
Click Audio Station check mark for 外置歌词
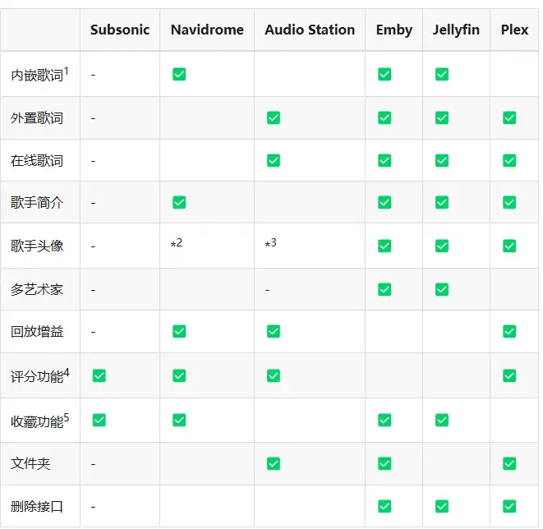point(274,117)
